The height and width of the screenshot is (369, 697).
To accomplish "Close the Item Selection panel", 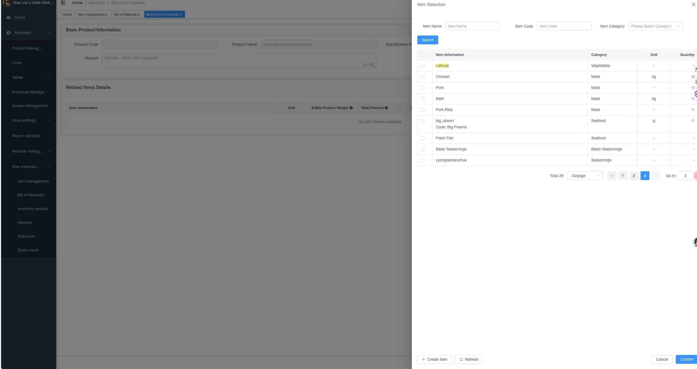I will coord(693,4).
